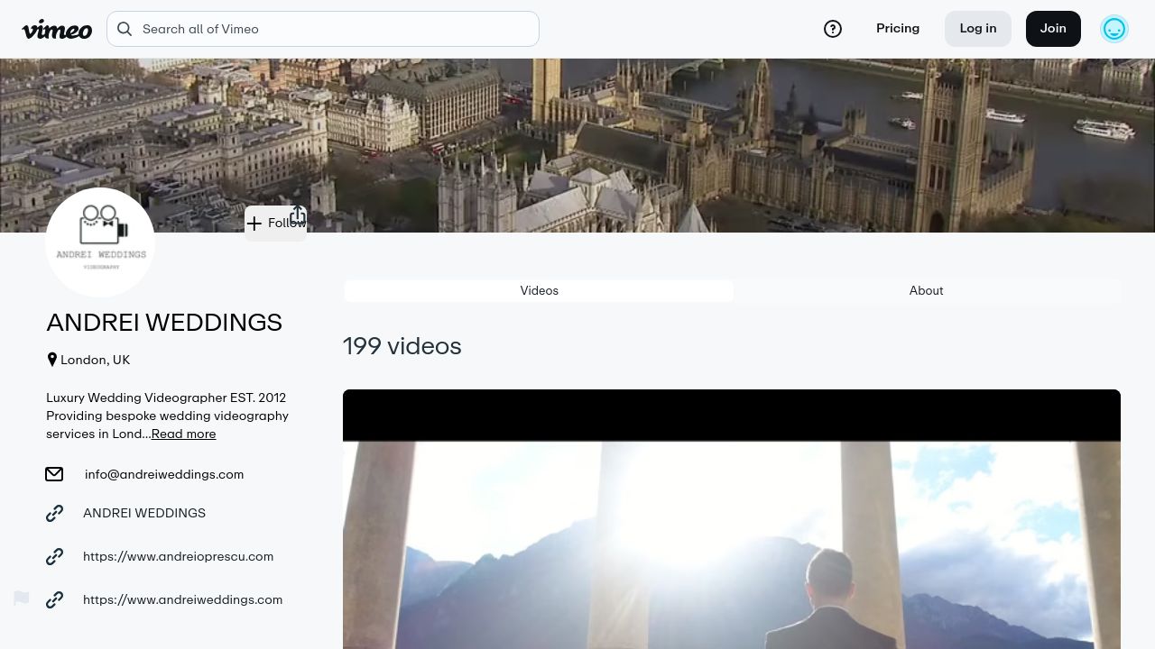Click the Join button

(x=1053, y=29)
